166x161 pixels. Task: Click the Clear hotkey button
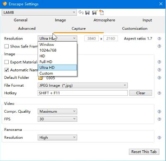pyautogui.click(x=141, y=93)
